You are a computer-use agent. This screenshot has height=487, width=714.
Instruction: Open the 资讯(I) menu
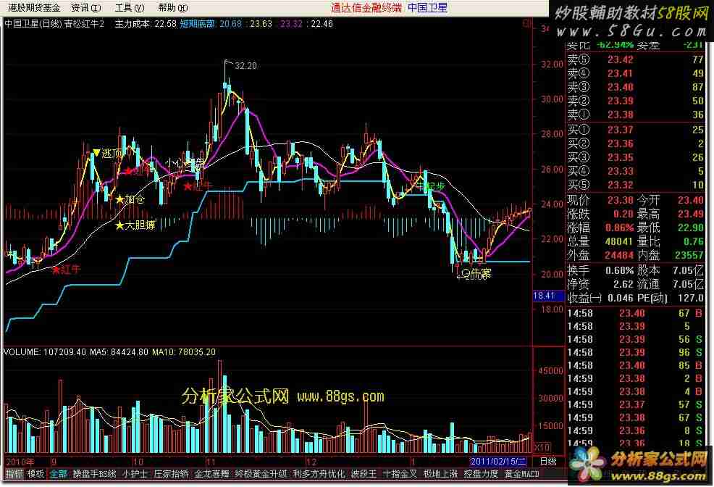tap(86, 8)
